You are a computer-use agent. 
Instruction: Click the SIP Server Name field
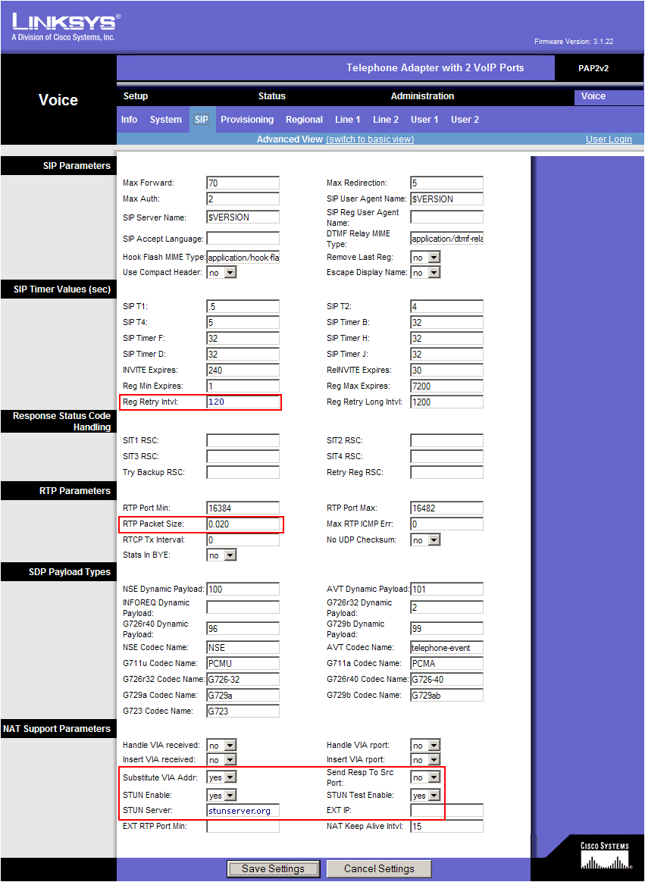point(243,217)
